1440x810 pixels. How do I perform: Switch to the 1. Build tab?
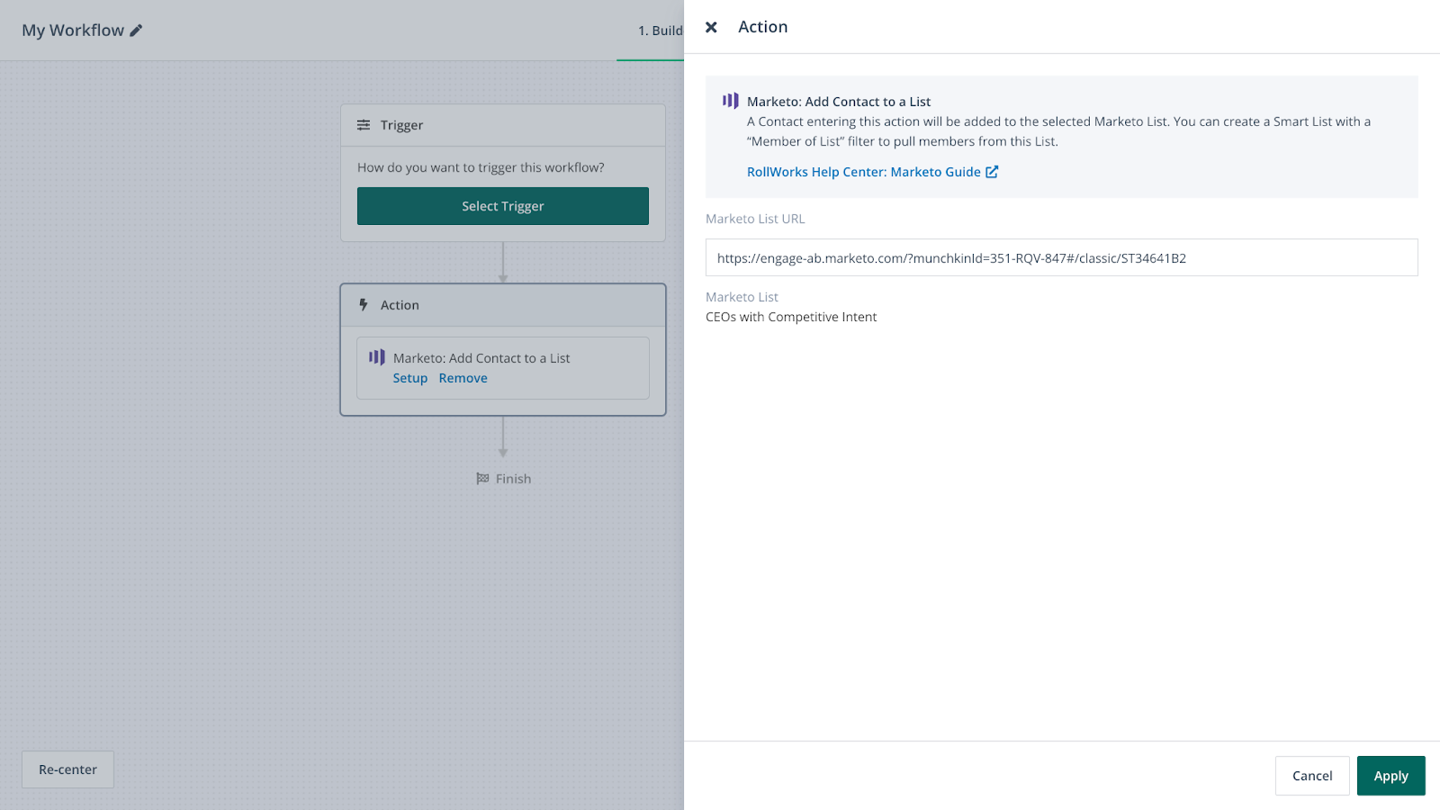[661, 31]
